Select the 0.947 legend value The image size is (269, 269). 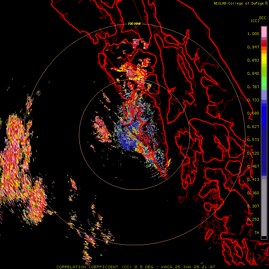[253, 47]
